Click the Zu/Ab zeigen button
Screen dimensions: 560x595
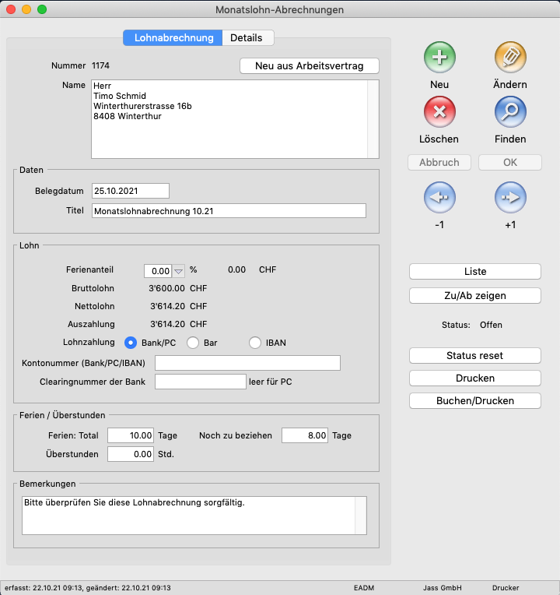click(x=474, y=295)
